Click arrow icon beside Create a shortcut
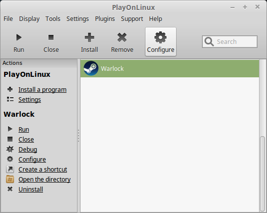Image resolution: width=267 pixels, height=213 pixels. [x=10, y=169]
